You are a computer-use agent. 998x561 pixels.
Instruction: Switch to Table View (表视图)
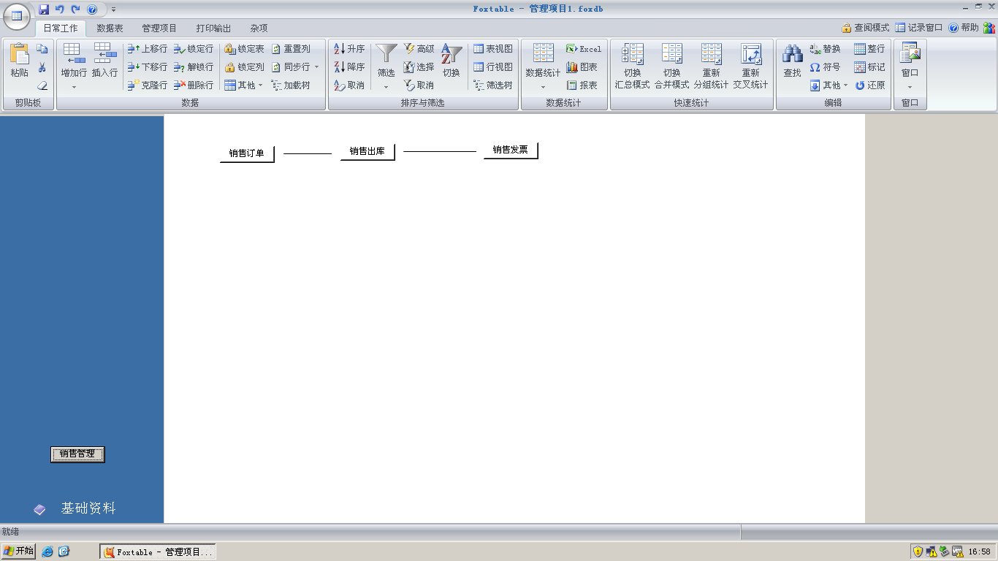tap(493, 49)
